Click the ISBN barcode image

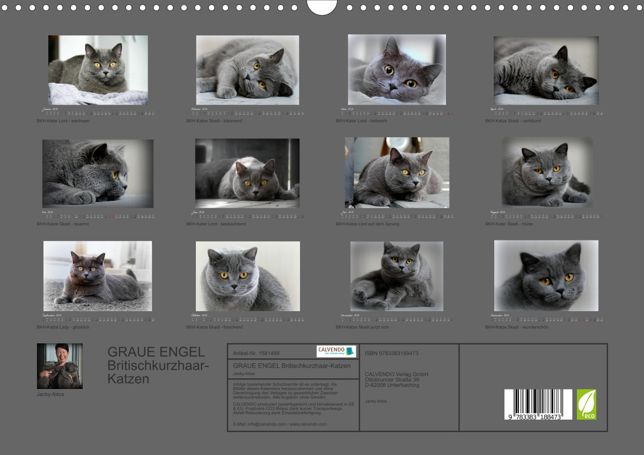[538, 404]
